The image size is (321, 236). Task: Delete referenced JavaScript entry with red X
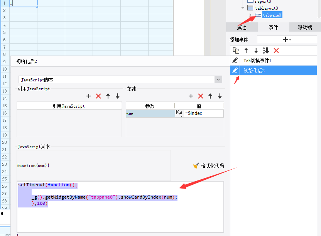tap(98, 96)
